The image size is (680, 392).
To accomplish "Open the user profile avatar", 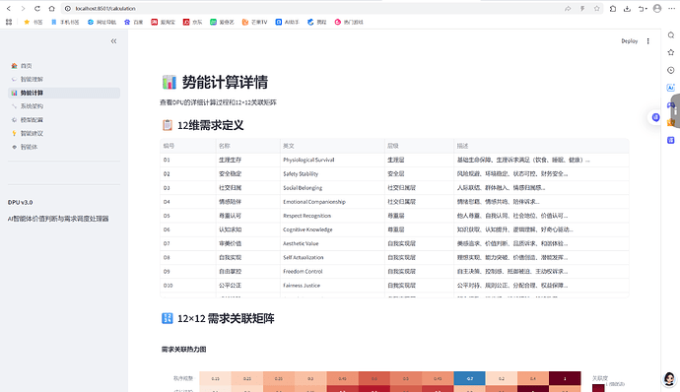I will click(657, 8).
